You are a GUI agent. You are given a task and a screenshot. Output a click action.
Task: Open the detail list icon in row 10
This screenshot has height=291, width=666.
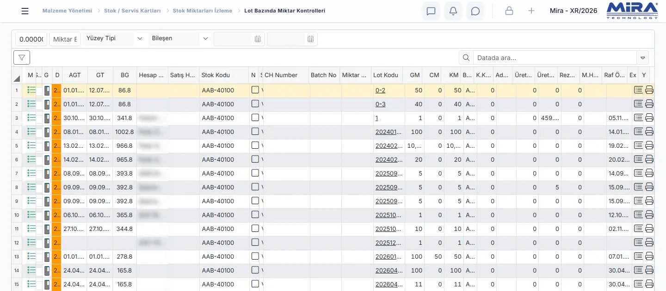click(639, 215)
